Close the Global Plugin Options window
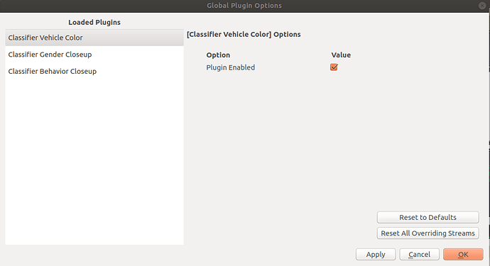 coord(482,6)
